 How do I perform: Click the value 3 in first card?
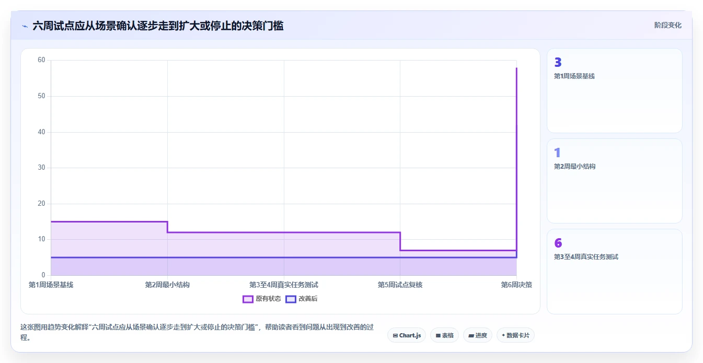[558, 63]
